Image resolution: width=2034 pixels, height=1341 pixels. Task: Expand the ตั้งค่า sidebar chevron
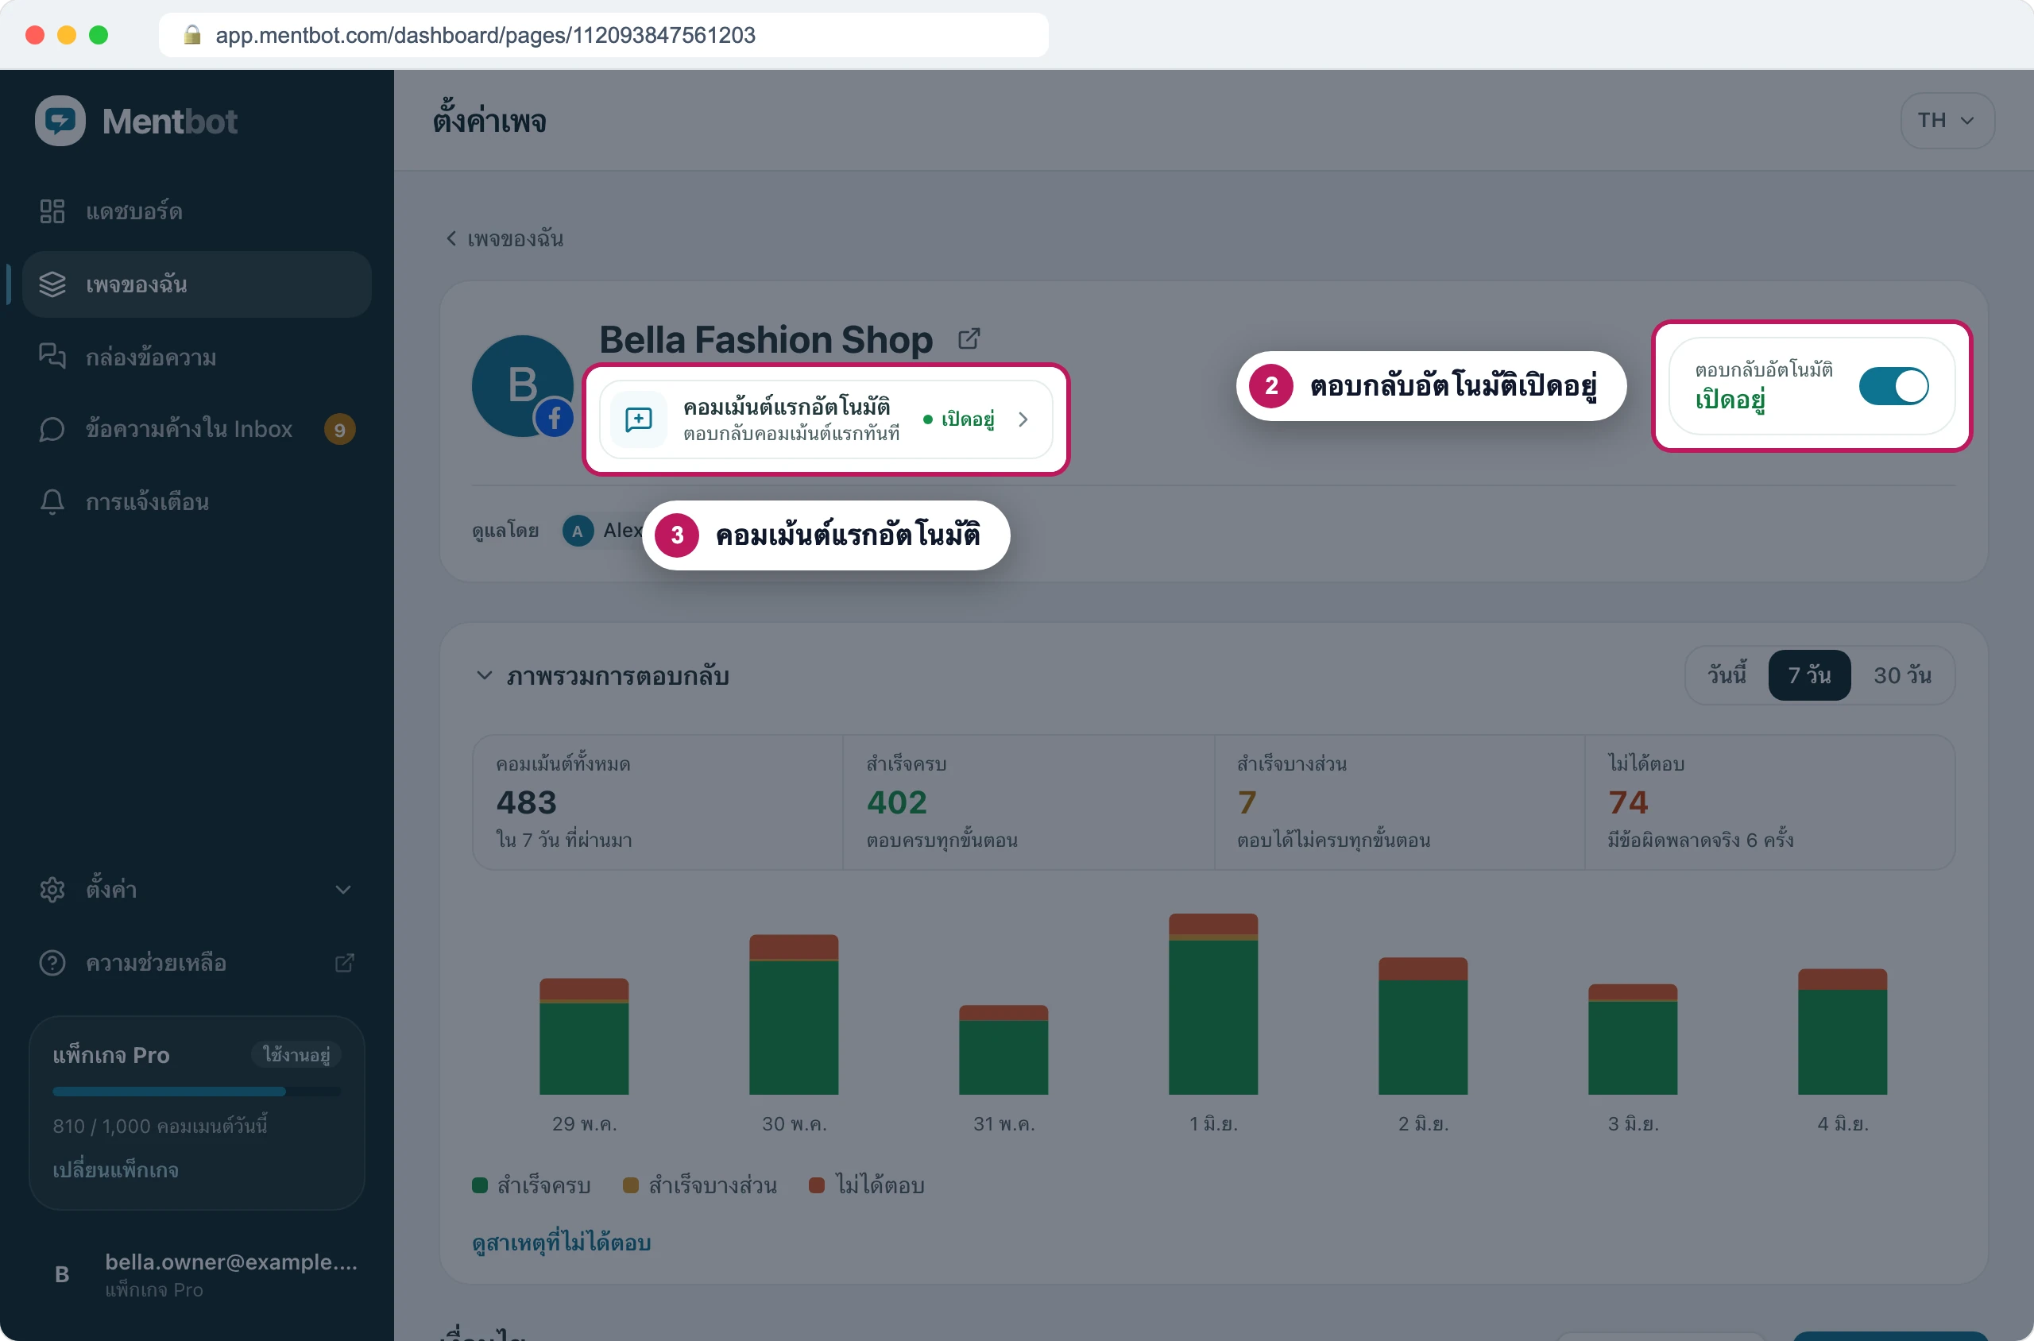coord(343,890)
